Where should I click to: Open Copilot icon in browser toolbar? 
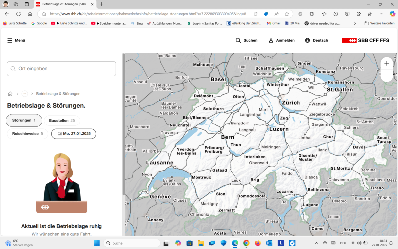392,14
